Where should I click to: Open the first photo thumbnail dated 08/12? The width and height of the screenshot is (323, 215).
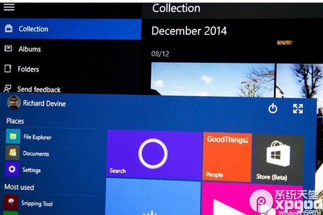[x=213, y=79]
